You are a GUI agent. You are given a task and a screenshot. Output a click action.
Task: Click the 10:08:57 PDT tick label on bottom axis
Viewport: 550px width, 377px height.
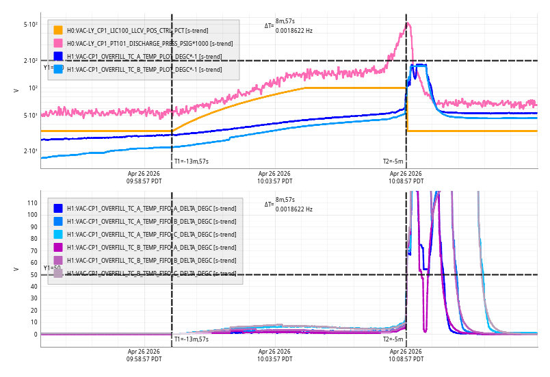[x=406, y=359]
